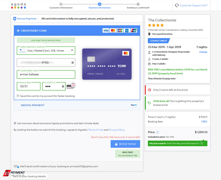This screenshot has width=221, height=180.
Task: Click the lock icon in CVC field
Action: (63, 86)
